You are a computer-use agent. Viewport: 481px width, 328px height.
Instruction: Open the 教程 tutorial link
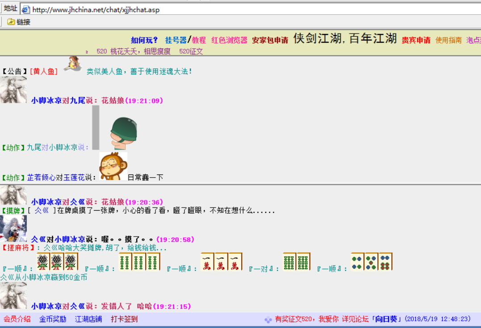pyautogui.click(x=199, y=40)
